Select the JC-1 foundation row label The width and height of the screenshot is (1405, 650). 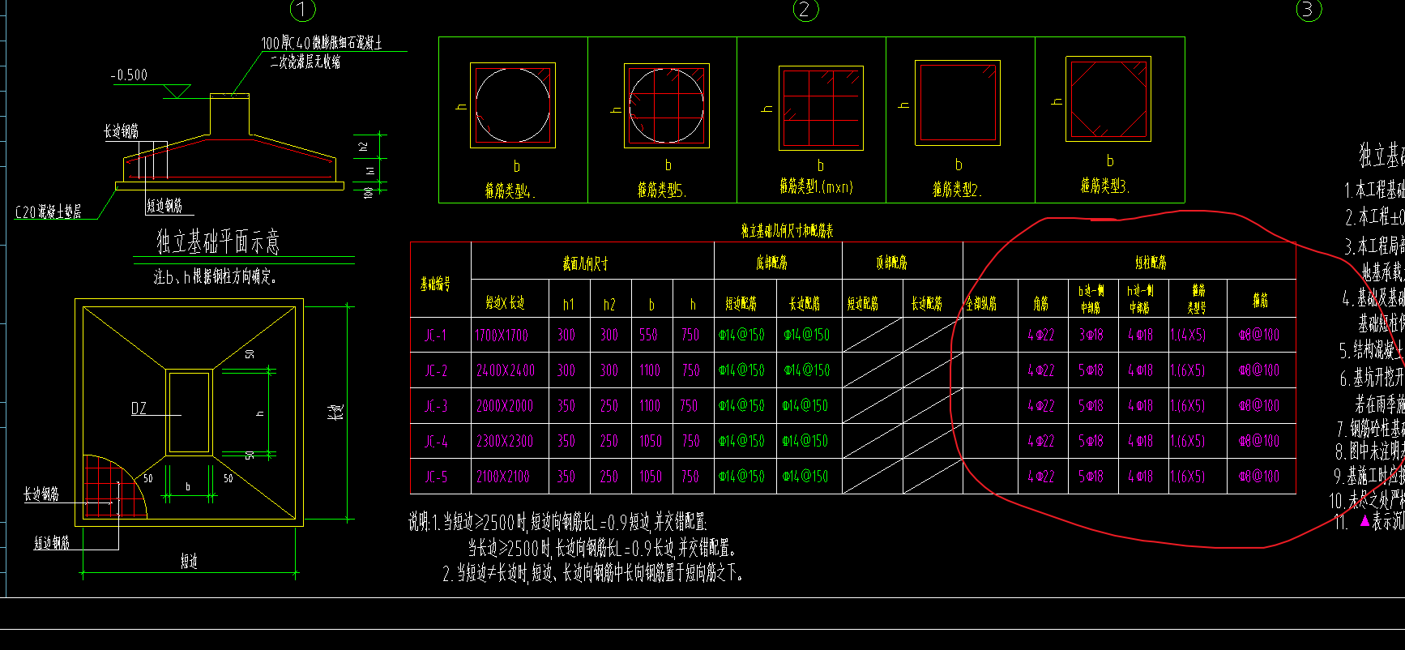435,335
